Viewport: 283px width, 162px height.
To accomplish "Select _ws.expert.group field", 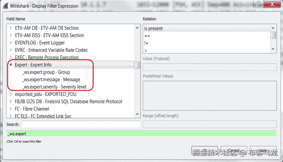I will tap(46, 72).
